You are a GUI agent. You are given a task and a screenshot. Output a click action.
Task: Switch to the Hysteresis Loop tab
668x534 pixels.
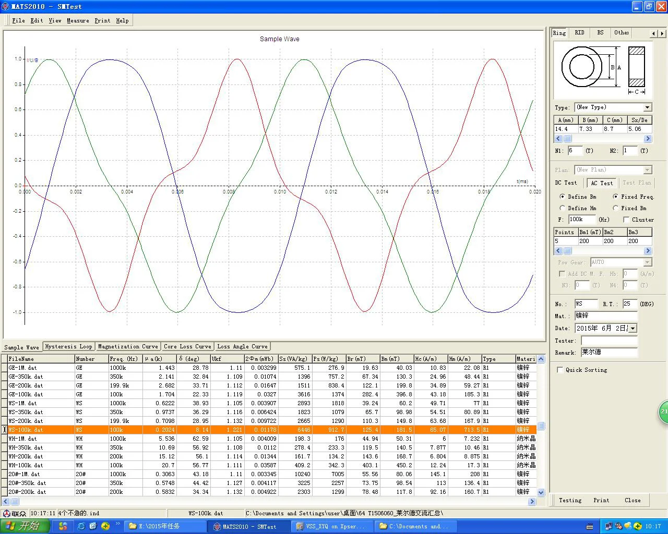(x=68, y=346)
